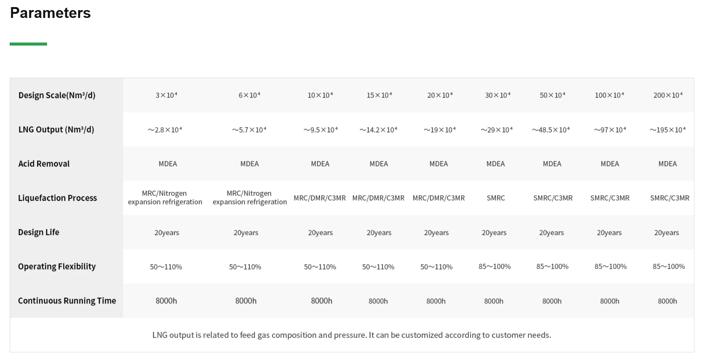Click the 3×10⁴ design scale cell
Screen dimensions: 703x361
coord(167,95)
